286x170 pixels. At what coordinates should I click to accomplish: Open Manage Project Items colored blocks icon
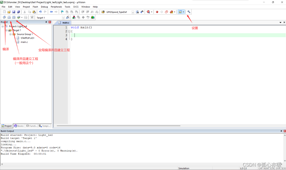click(x=74, y=17)
